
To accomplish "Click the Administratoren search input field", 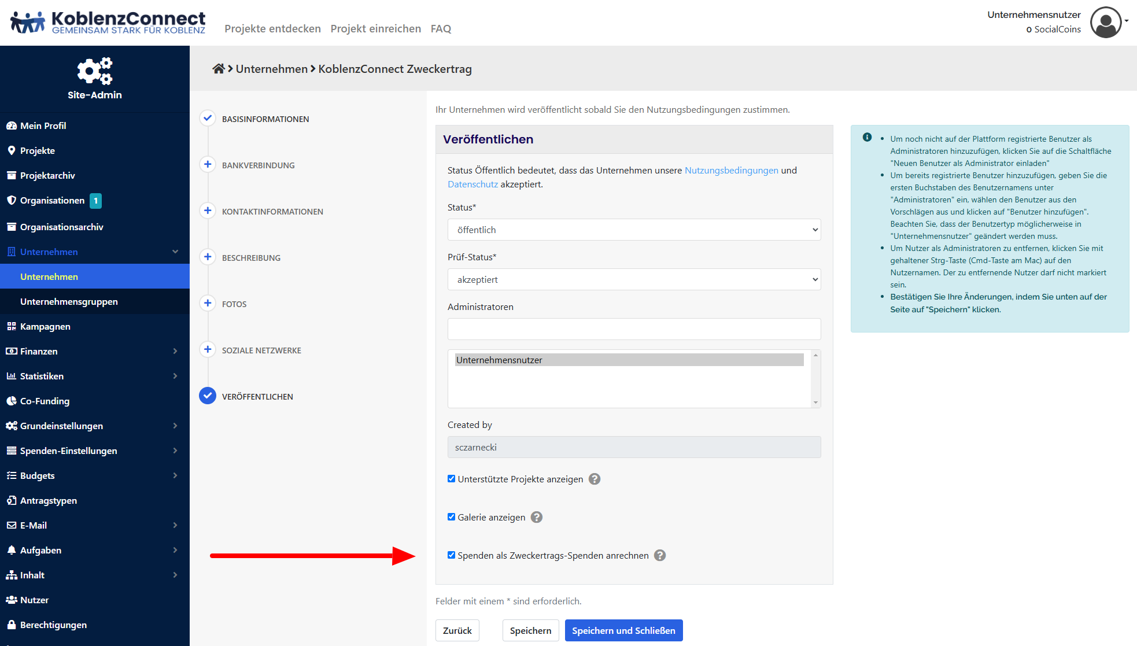I will click(634, 329).
